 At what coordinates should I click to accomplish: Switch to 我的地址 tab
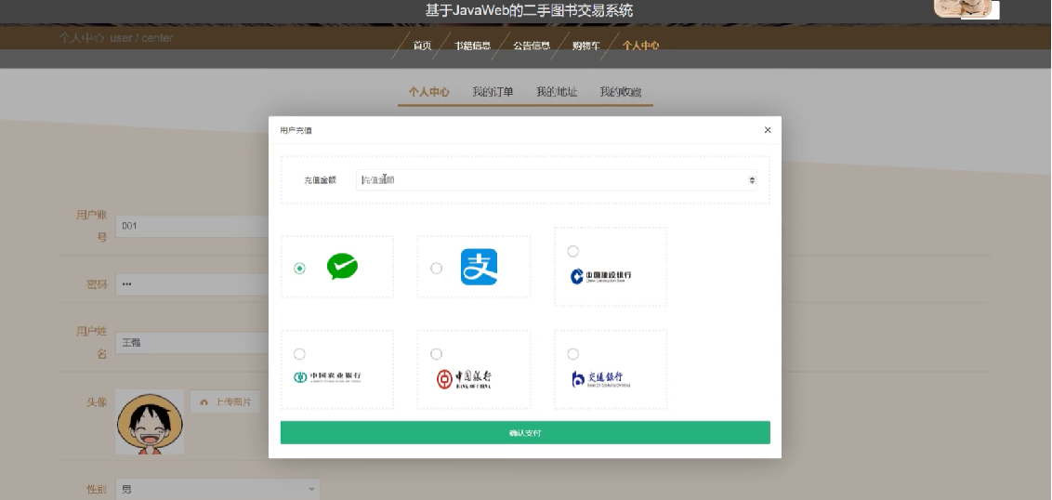[556, 92]
